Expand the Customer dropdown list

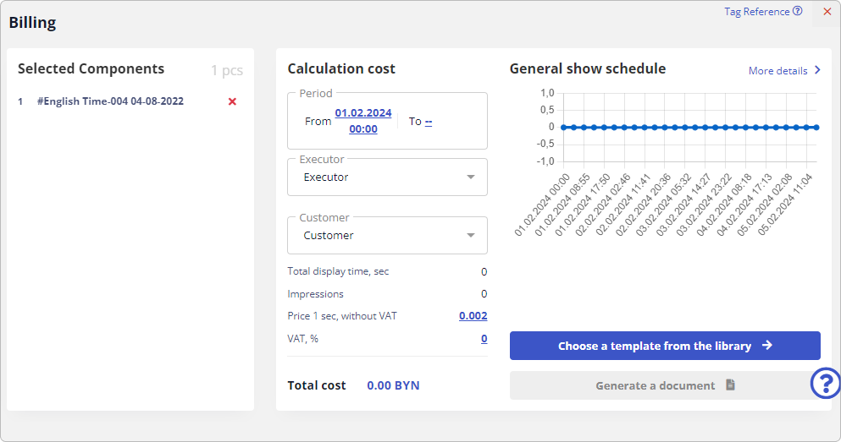pos(387,236)
